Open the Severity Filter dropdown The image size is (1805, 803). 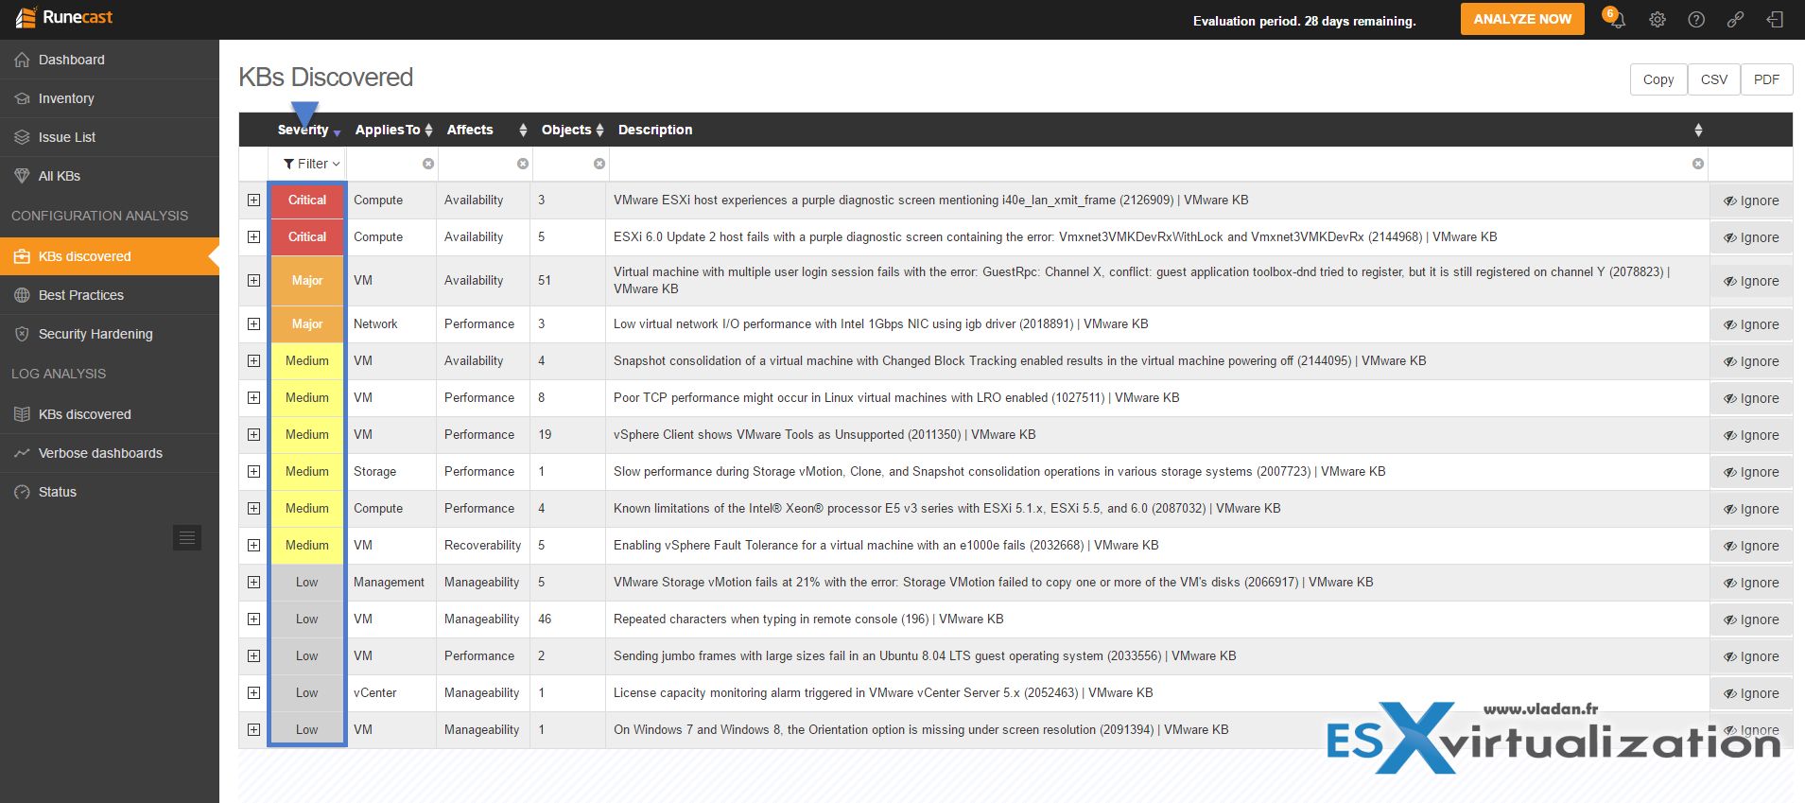pyautogui.click(x=311, y=164)
